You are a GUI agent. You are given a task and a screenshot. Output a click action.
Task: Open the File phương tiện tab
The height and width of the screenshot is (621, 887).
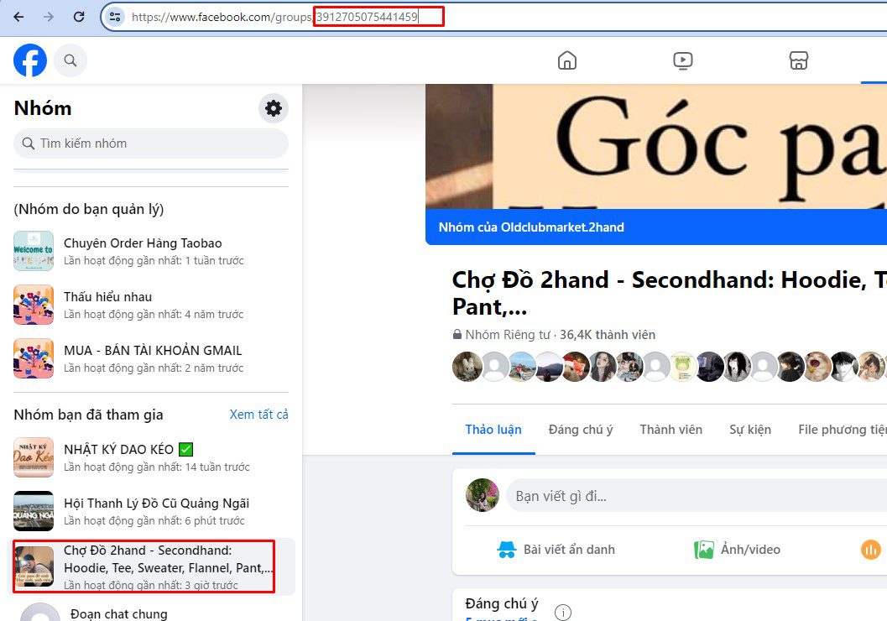(x=843, y=430)
